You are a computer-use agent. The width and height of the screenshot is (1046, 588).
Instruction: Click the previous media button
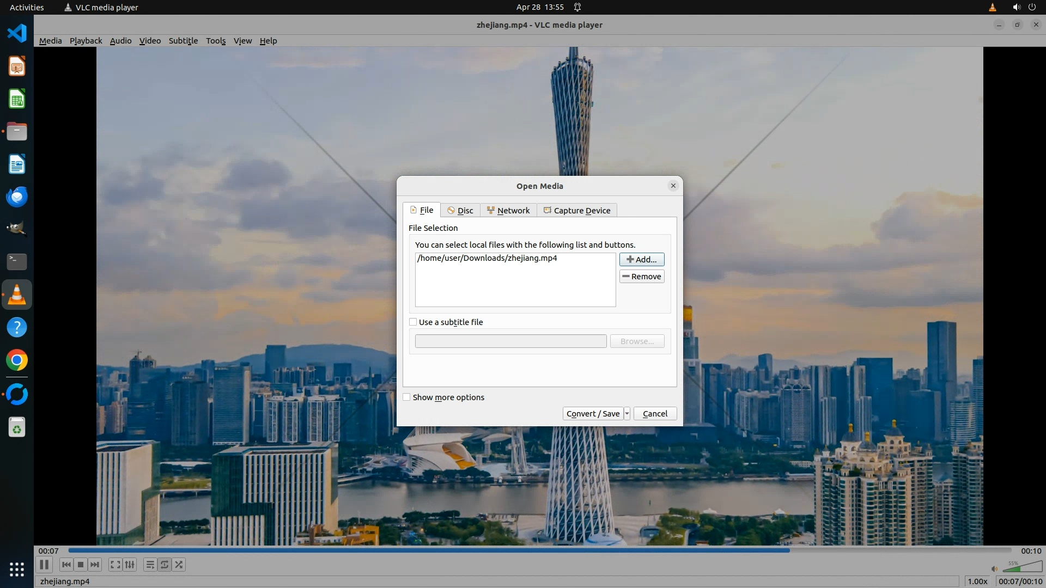66,565
